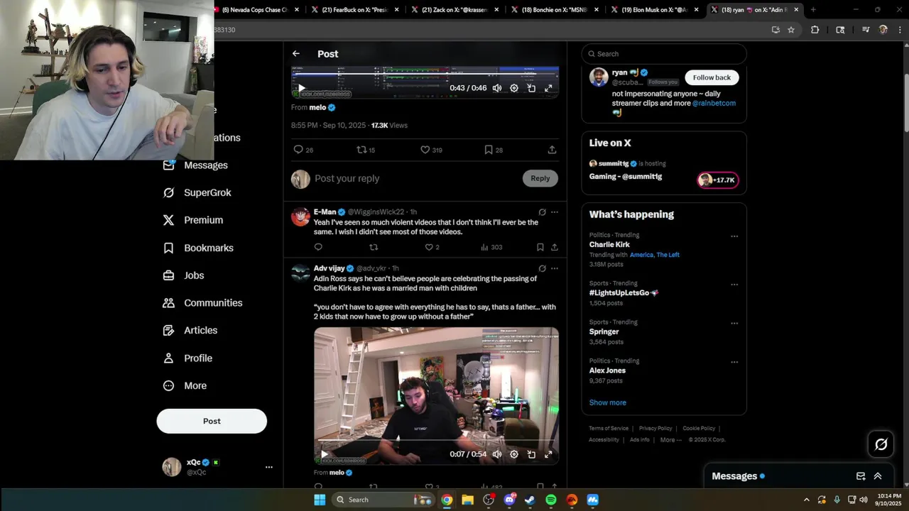Screen dimensions: 909x511
Task: Share E-Man's comment
Action: pyautogui.click(x=555, y=247)
